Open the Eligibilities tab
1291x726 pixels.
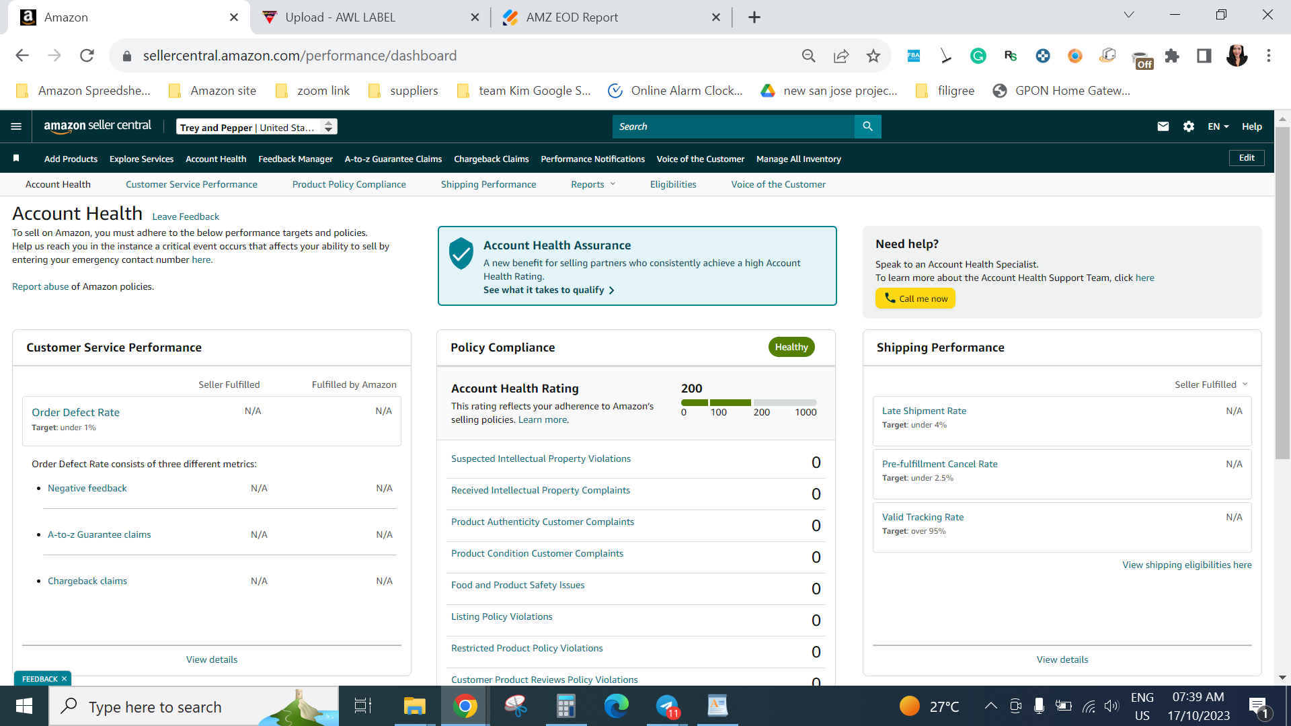pyautogui.click(x=673, y=184)
